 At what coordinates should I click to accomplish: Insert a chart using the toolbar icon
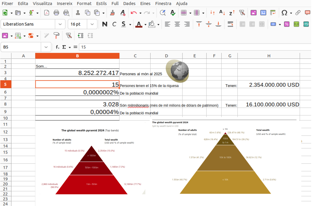coord(263,13)
